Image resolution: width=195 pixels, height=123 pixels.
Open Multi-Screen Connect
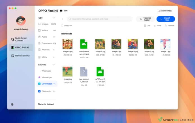21,39
